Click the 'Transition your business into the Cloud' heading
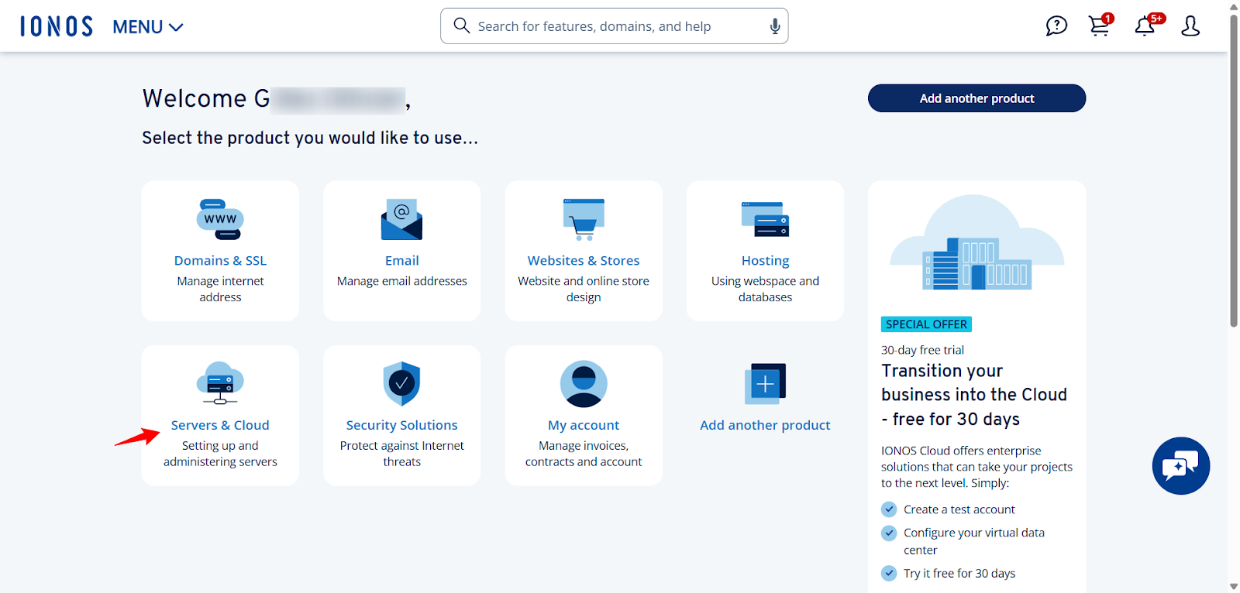Image resolution: width=1240 pixels, height=593 pixels. (x=974, y=395)
